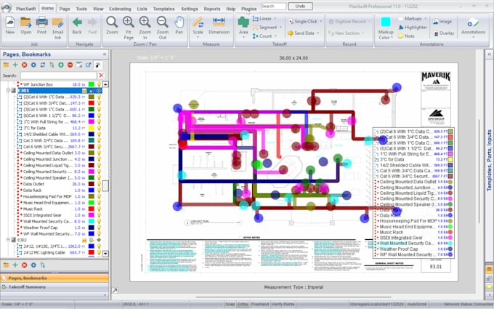Toggle Verify Points in status bar
494x309 pixels.
click(x=283, y=304)
